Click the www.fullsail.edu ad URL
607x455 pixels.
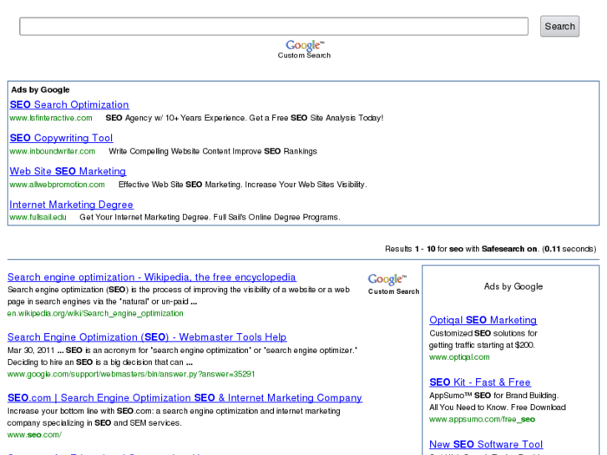click(x=38, y=217)
